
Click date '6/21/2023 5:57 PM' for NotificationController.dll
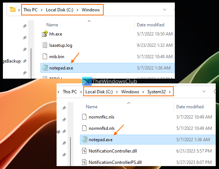pos(194,151)
